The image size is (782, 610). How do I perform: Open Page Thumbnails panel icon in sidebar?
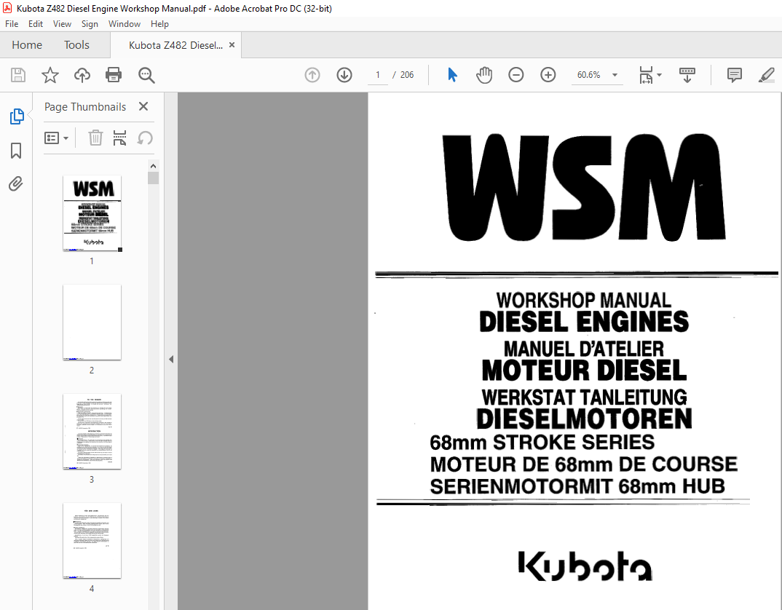click(x=17, y=116)
